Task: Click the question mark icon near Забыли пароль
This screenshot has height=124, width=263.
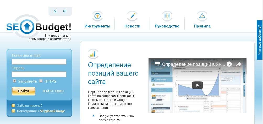Action: [x=13, y=106]
